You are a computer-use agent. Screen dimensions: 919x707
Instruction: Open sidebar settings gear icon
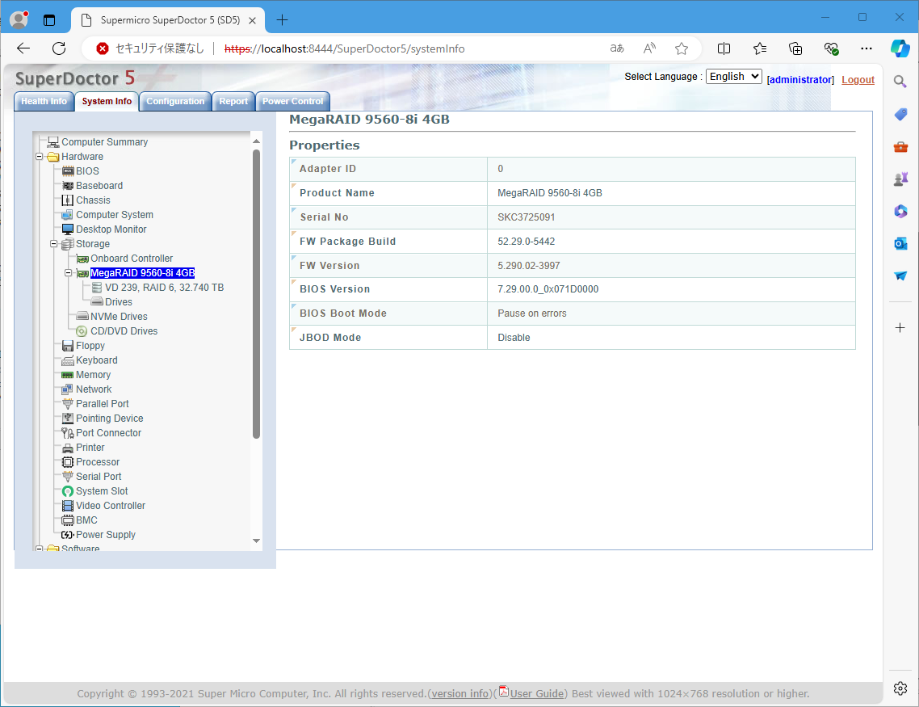(x=900, y=688)
